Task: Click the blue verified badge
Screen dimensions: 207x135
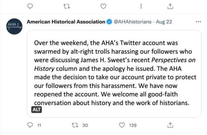Action: [x=109, y=22]
